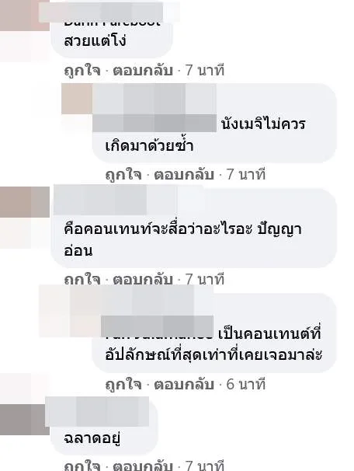
Task: Open timestamp below "เกิดมาด้วยซ้ำ" reply
Action: click(246, 175)
